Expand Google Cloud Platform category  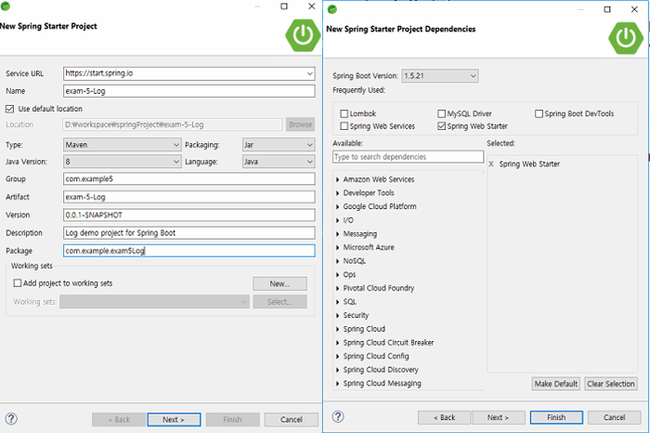337,206
